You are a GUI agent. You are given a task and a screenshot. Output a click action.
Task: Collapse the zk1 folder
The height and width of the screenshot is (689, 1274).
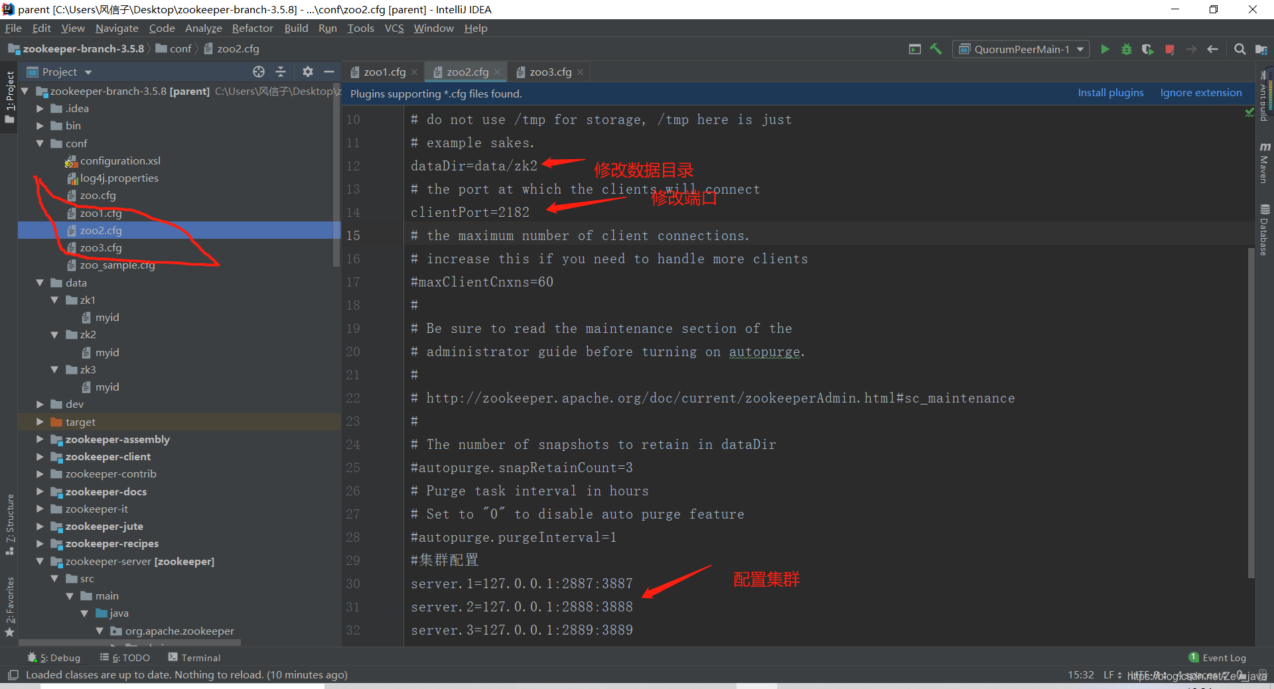pos(54,300)
